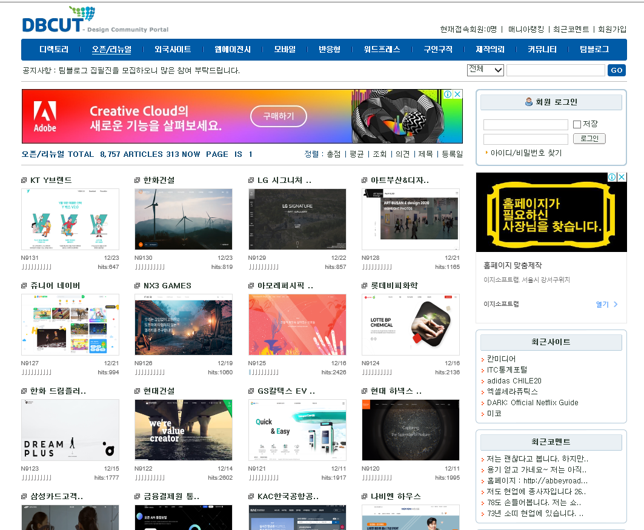644x530 pixels.
Task: Click the icon beside 한화건설 title
Action: point(137,181)
